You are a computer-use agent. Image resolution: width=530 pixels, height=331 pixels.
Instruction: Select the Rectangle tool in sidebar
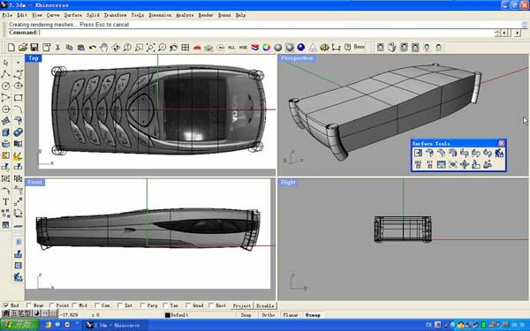point(18,98)
